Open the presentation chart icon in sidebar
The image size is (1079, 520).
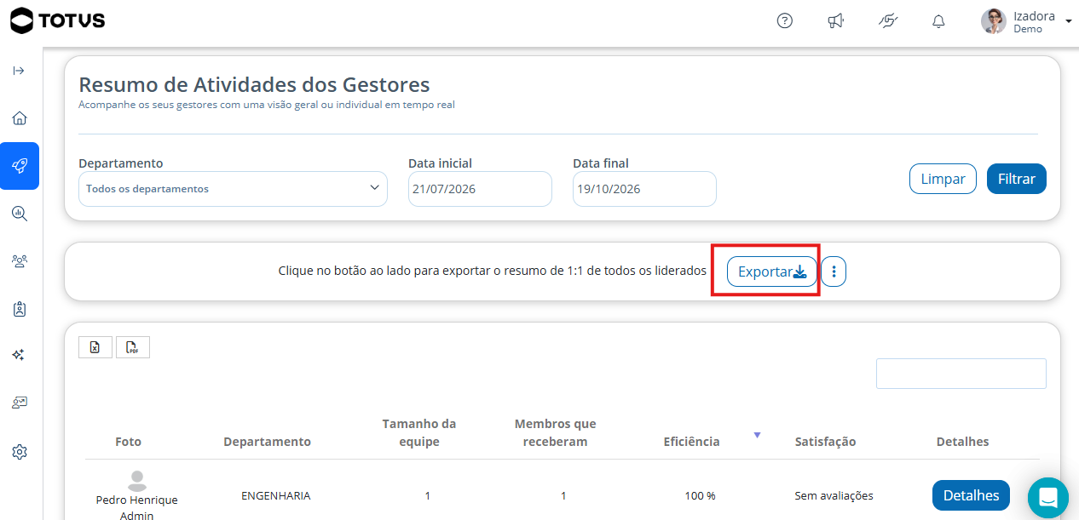tap(20, 403)
